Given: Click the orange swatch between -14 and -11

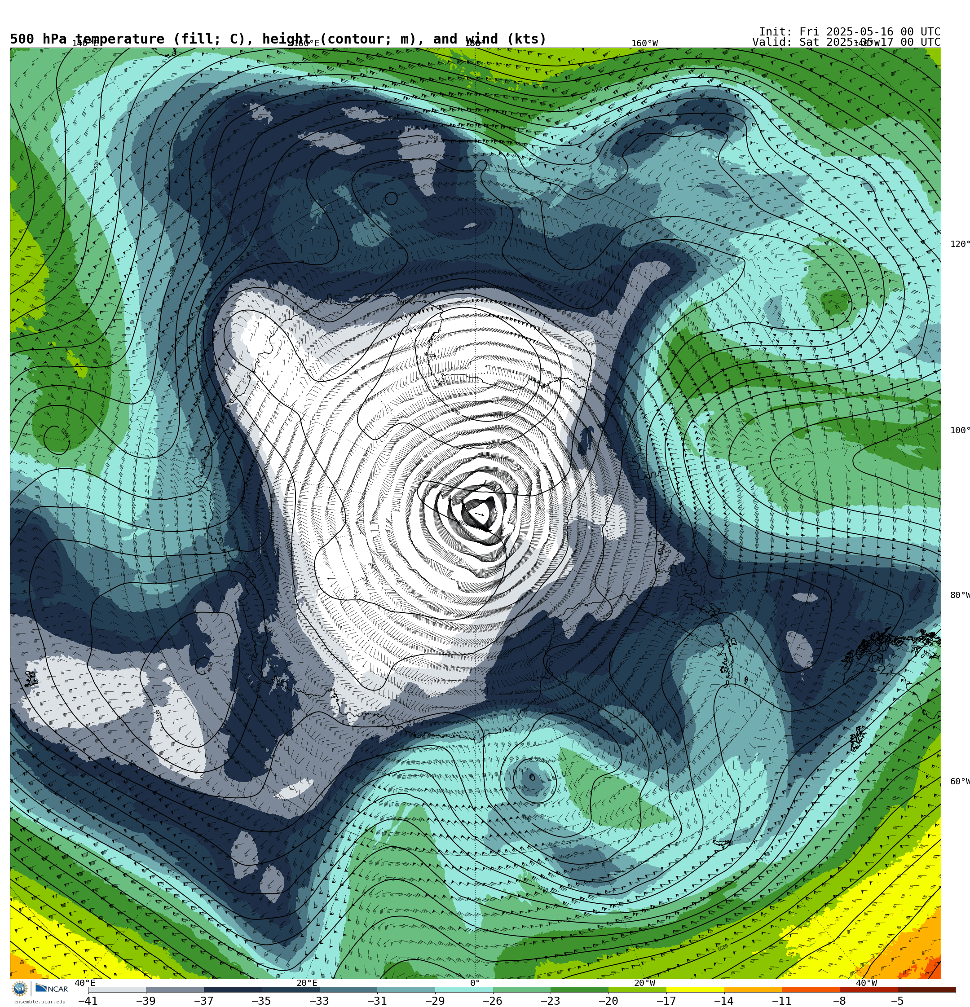Looking at the screenshot, I should click(x=753, y=989).
